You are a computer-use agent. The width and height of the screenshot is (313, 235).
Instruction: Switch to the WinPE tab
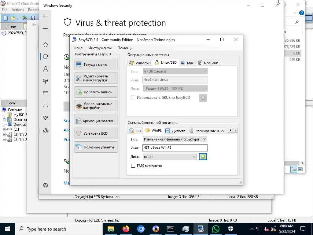click(153, 130)
